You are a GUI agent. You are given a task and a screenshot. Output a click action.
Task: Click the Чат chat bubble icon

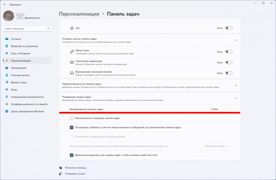point(72,28)
